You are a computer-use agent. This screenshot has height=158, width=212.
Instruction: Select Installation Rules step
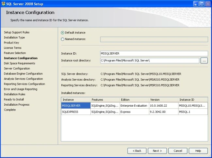point(15,94)
